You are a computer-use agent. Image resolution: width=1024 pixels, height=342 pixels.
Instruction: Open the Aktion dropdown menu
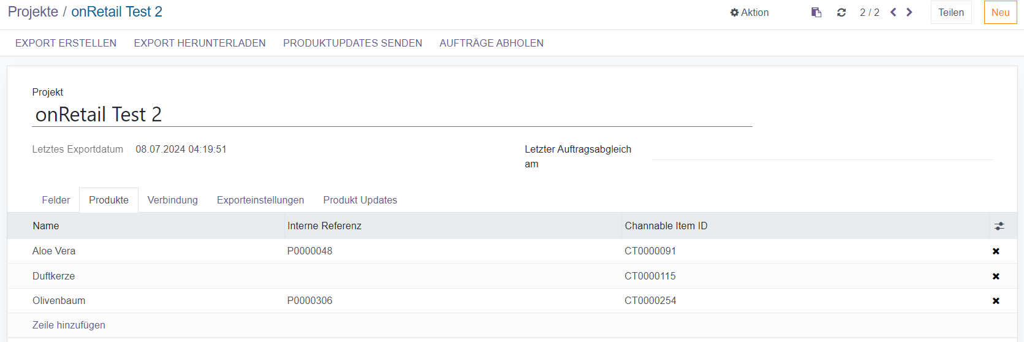point(749,12)
